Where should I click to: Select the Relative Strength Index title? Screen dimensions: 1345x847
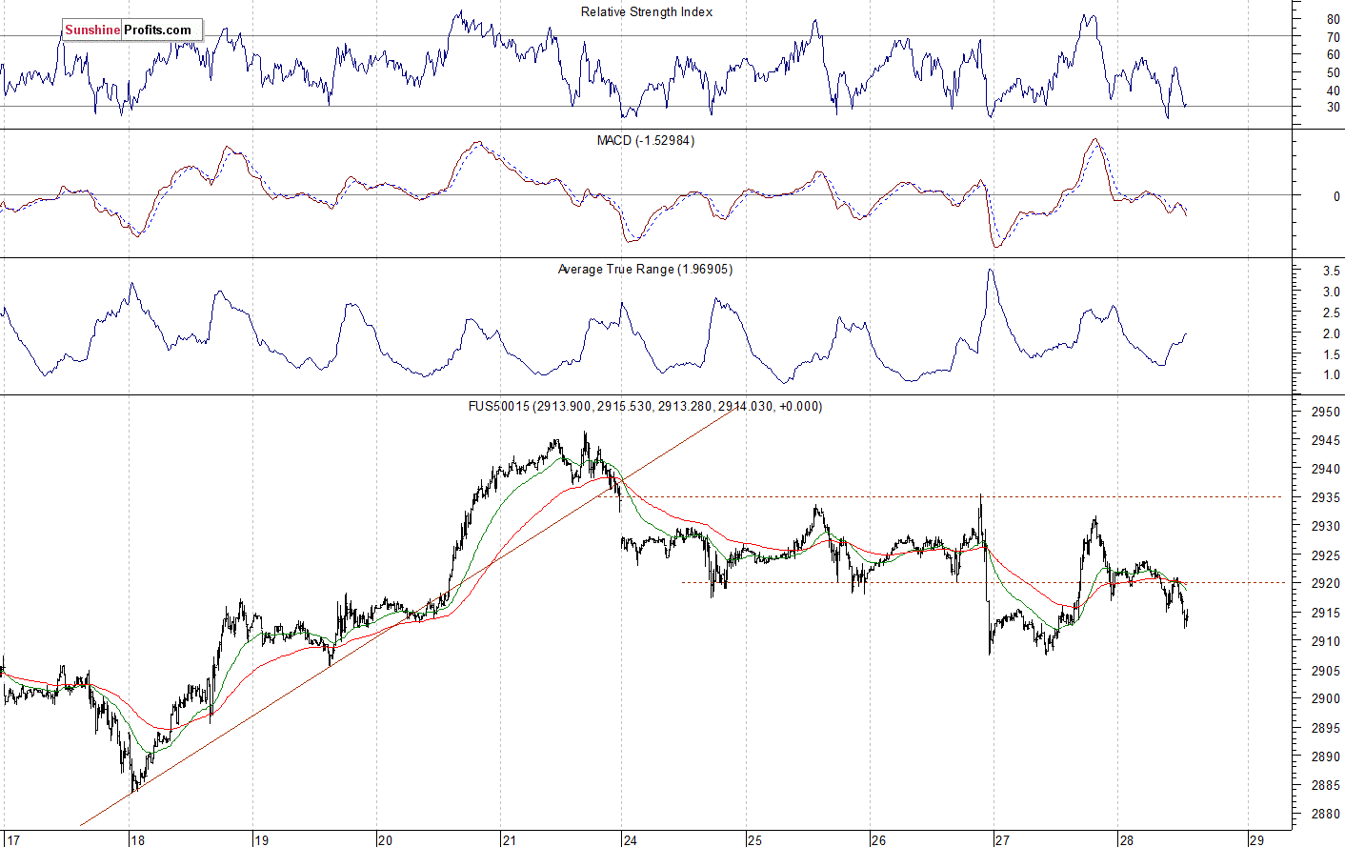click(x=647, y=12)
